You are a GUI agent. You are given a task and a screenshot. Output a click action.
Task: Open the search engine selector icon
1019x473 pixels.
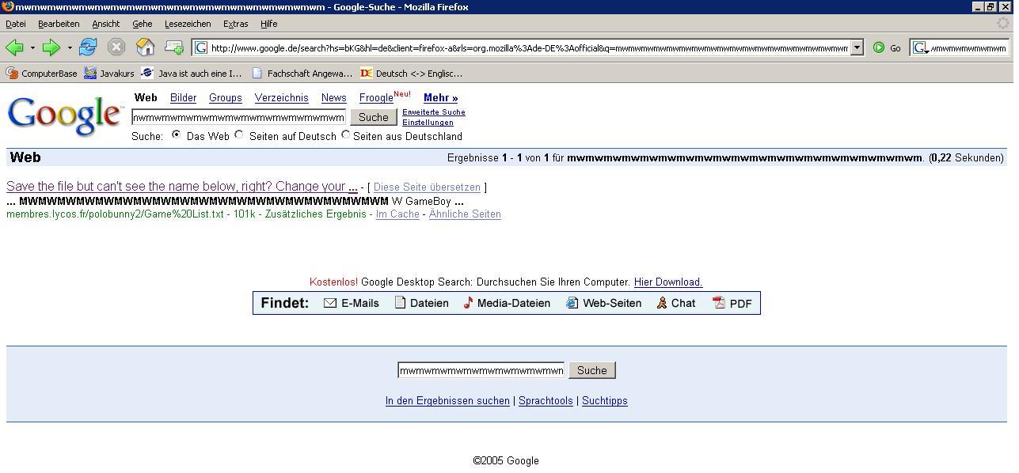(x=920, y=48)
